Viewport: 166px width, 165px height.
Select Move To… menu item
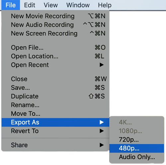(55, 114)
